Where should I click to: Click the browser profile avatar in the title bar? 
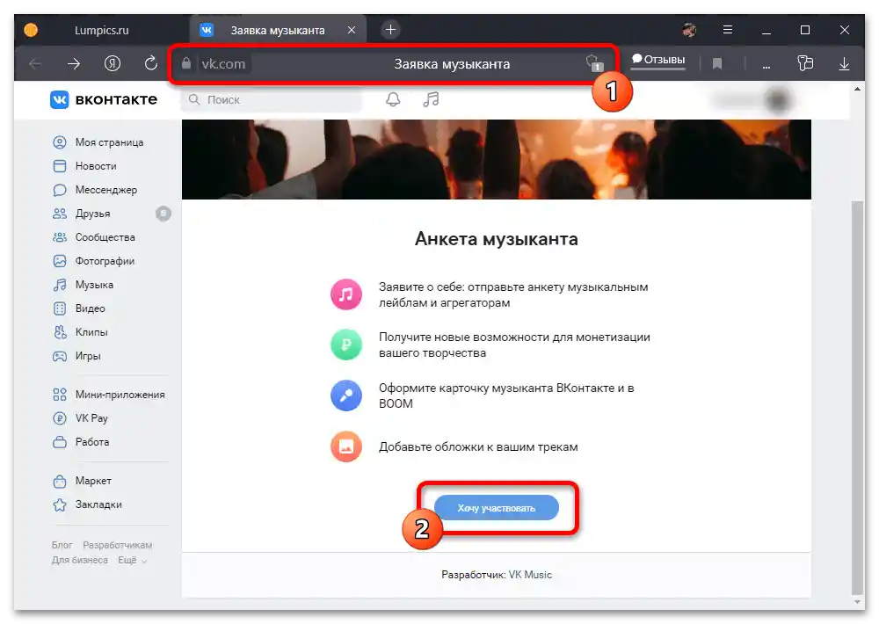[689, 30]
